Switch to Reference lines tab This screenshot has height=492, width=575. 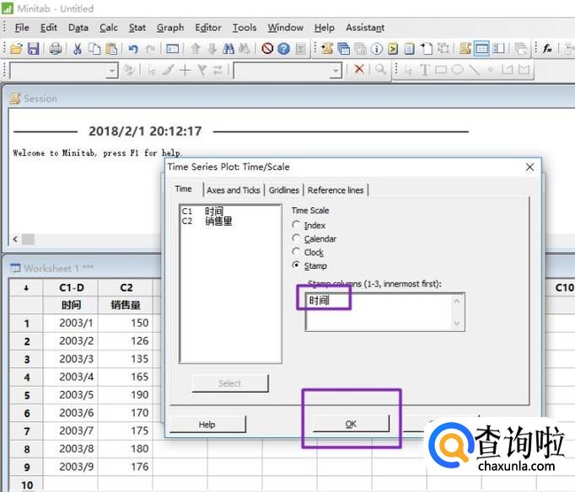tap(336, 190)
